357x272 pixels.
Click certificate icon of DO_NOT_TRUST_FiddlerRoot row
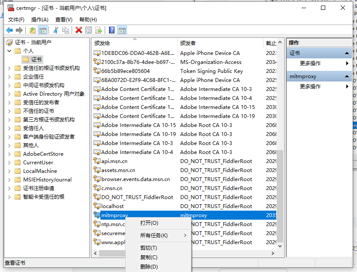click(x=97, y=197)
